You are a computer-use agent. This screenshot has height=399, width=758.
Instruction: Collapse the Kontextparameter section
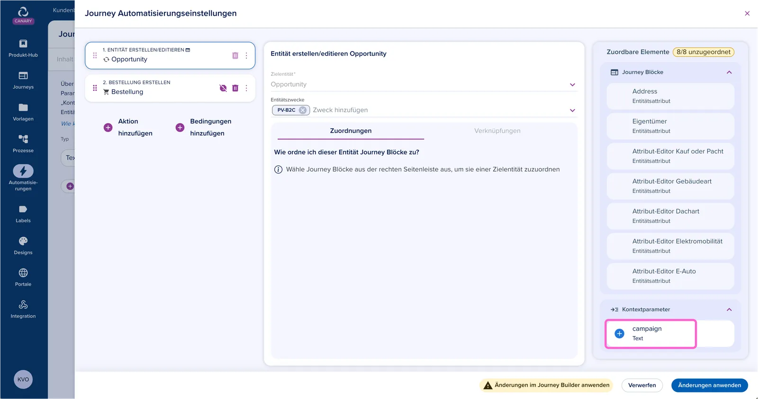click(729, 310)
